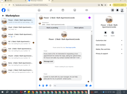The height and width of the screenshot is (94, 127).
Task: Open the Menu grid icon
Action: [113, 10]
